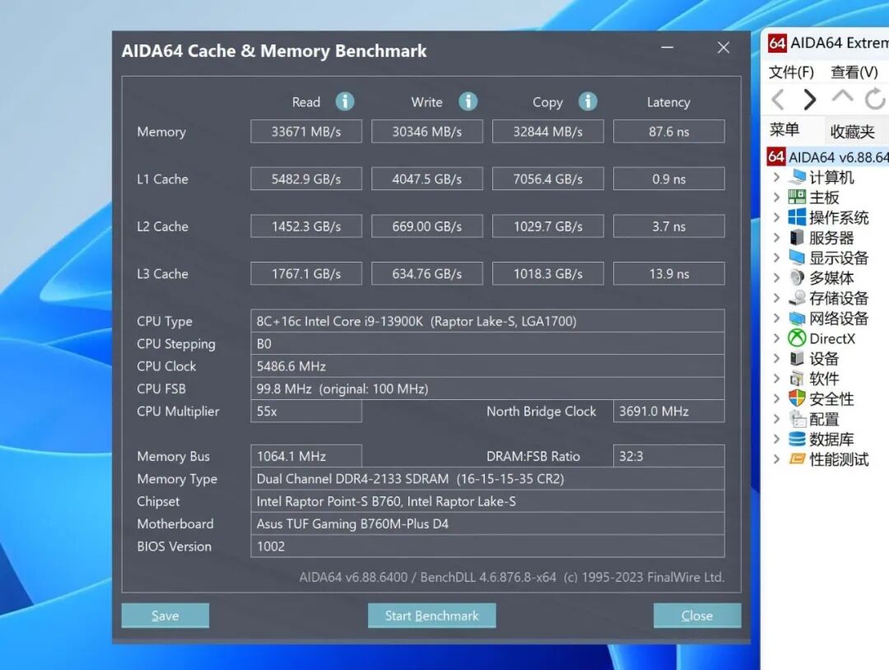Save the benchmark results
Image resolution: width=889 pixels, height=670 pixels.
point(165,616)
